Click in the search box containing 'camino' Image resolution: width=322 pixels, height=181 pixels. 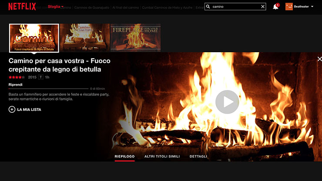(x=235, y=7)
